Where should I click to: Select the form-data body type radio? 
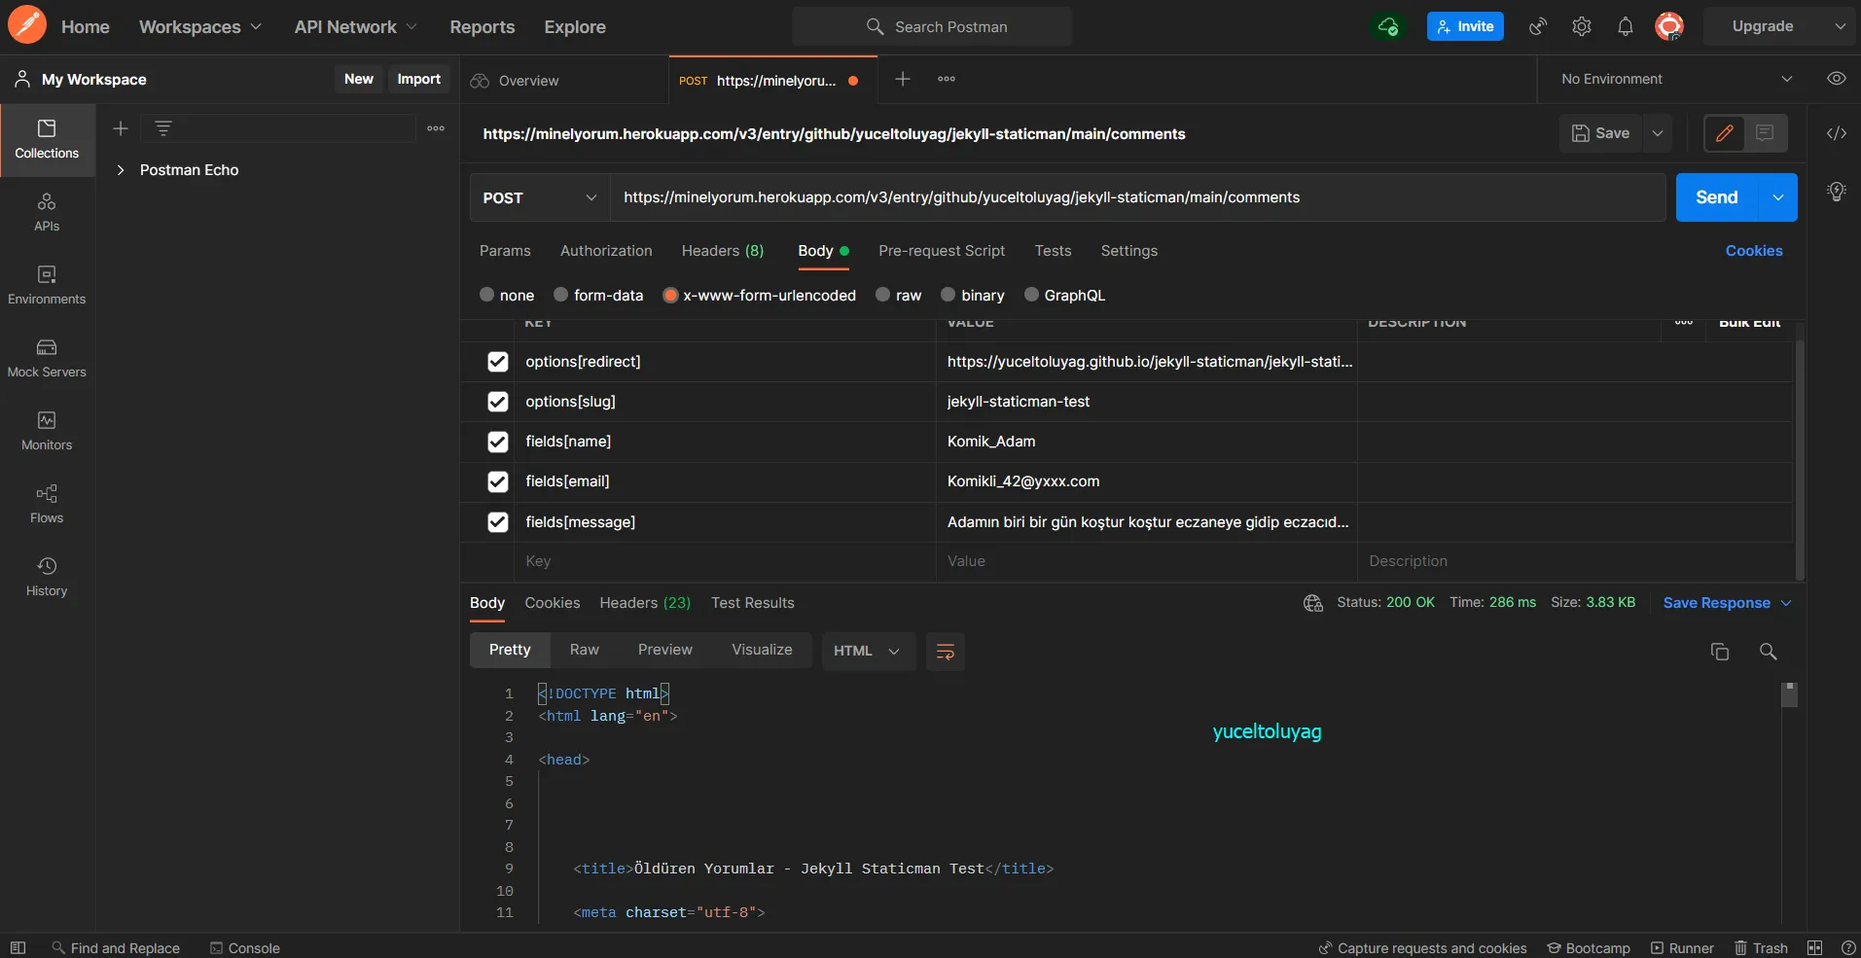click(x=561, y=295)
